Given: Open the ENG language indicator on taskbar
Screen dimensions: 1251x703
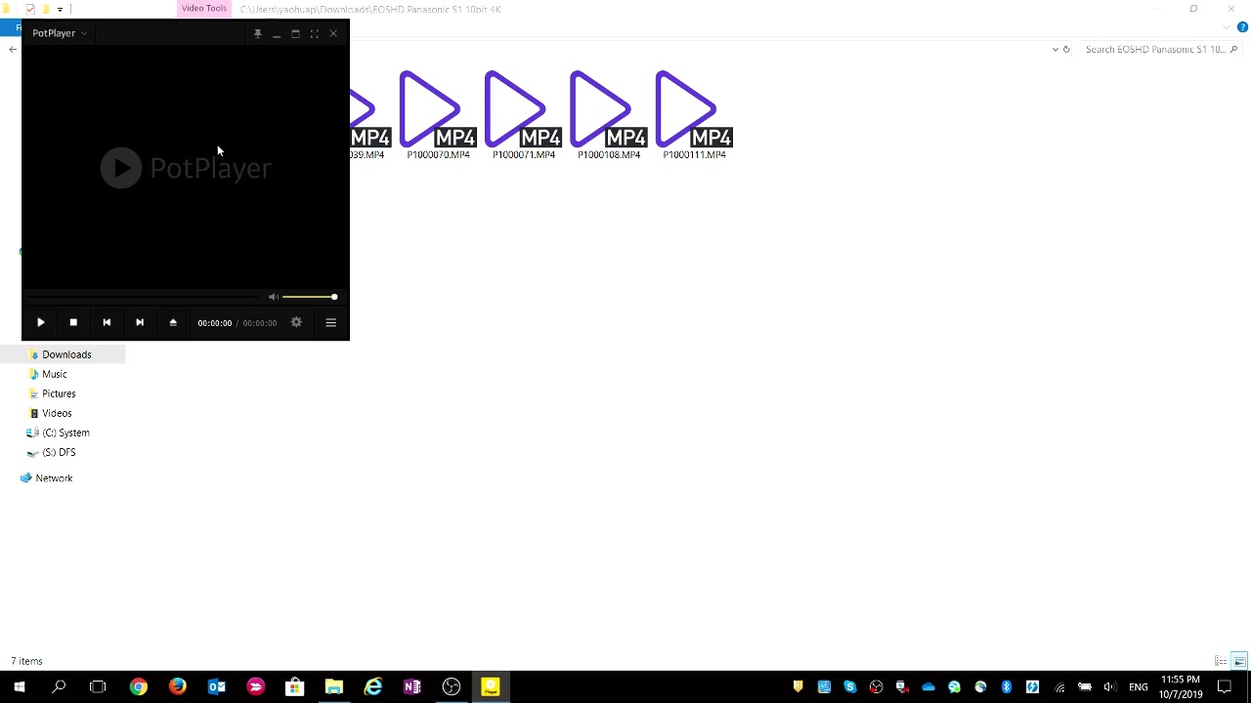Looking at the screenshot, I should (x=1140, y=686).
